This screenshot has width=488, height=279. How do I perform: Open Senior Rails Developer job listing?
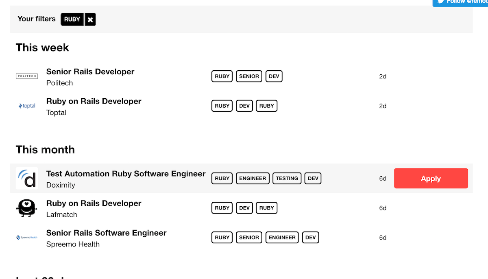[x=90, y=72]
